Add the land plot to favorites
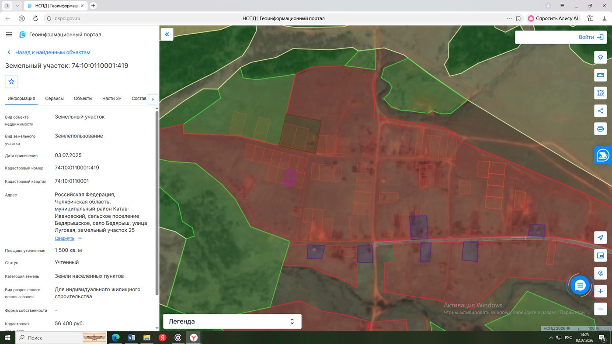This screenshot has height=344, width=612. pos(11,82)
